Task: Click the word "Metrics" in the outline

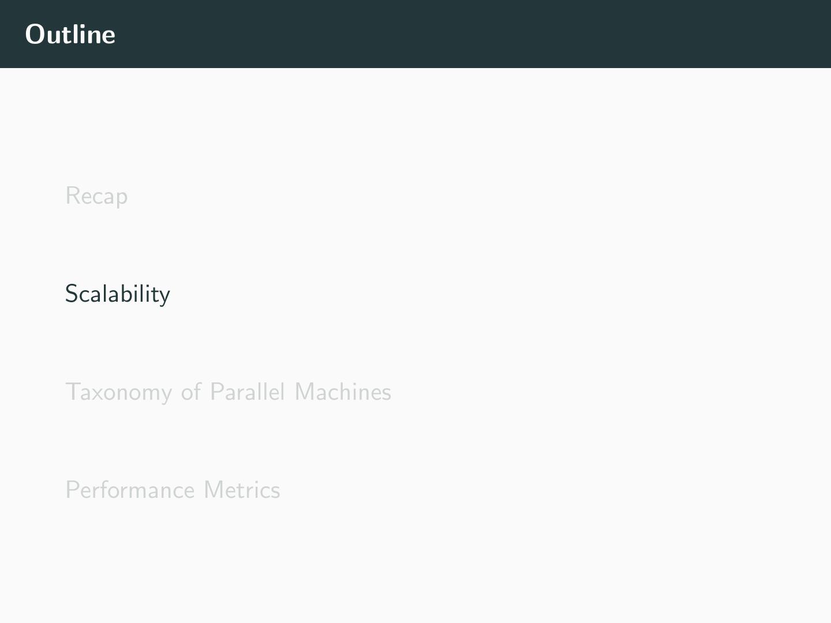Action: click(242, 490)
